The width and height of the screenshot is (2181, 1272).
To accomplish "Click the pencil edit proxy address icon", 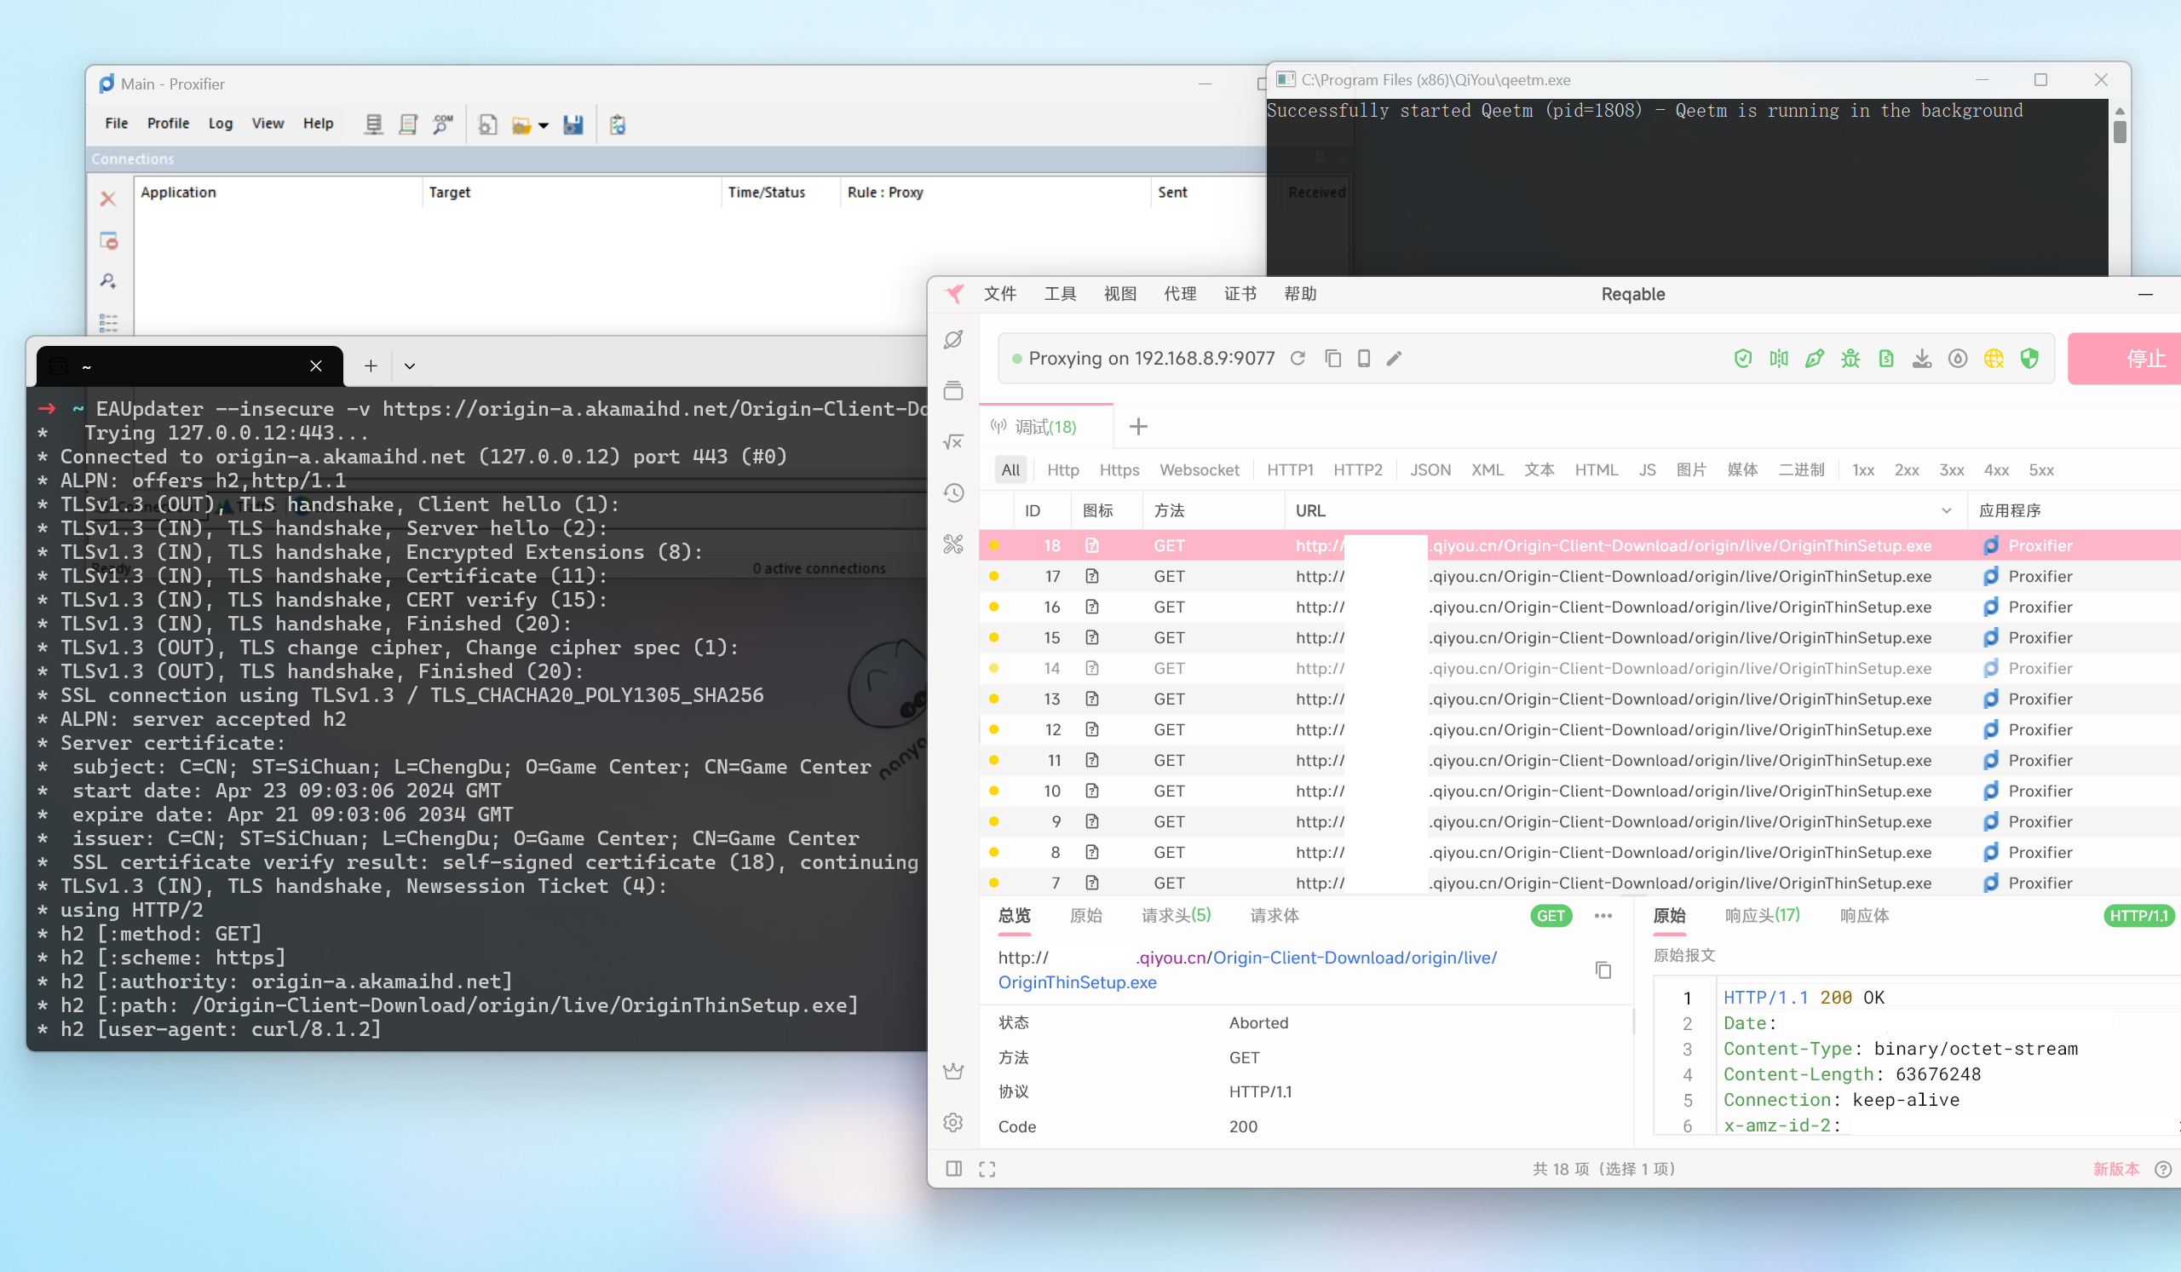I will [x=1394, y=358].
